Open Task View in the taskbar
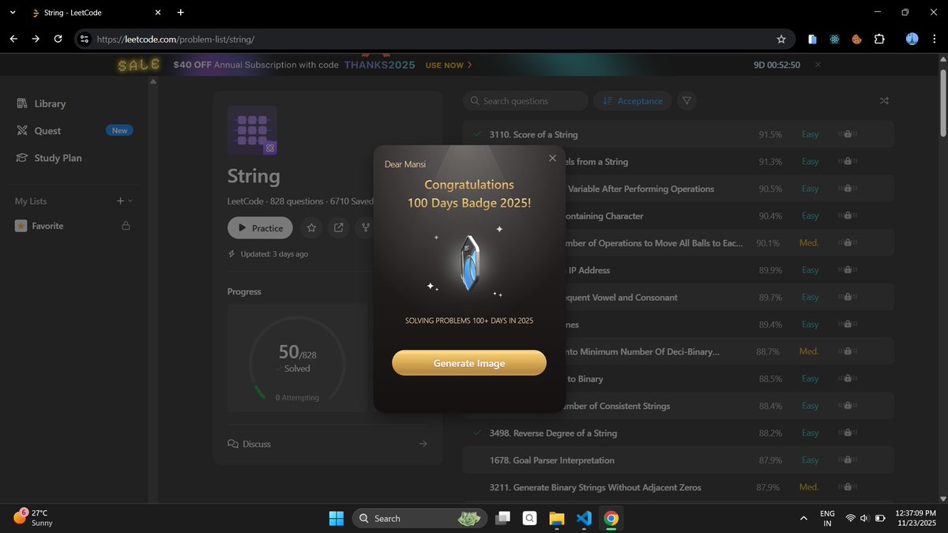The image size is (948, 533). click(502, 518)
